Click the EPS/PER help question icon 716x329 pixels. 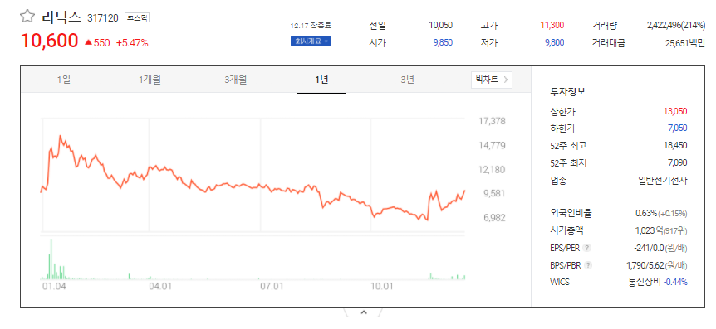click(x=587, y=249)
